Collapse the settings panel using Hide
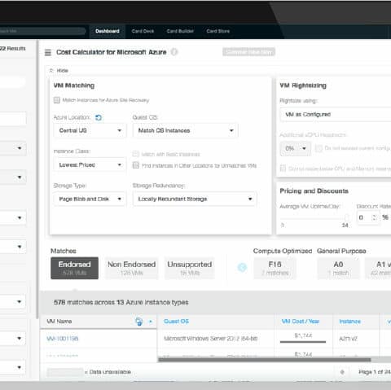This screenshot has height=390, width=391. point(59,71)
